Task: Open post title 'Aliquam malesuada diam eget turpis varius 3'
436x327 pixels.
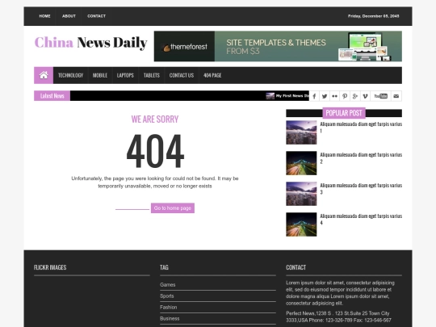Action: coord(361,188)
